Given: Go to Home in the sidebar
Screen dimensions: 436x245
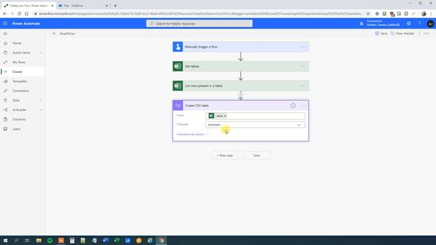Looking at the screenshot, I should tap(17, 44).
